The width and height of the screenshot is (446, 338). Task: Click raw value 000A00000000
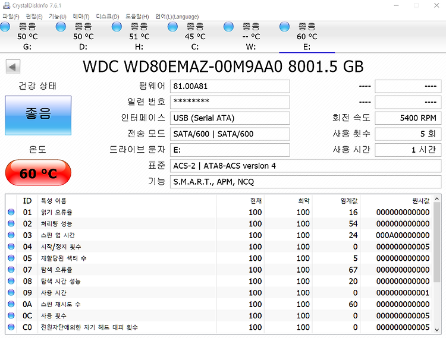403,235
